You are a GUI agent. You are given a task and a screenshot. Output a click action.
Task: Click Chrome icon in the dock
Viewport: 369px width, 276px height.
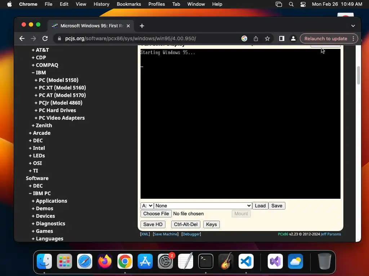click(x=125, y=261)
